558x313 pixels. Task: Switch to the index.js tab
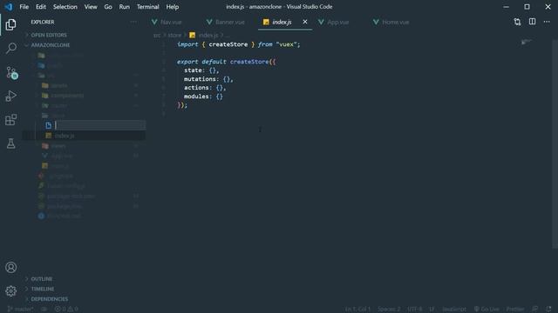pos(282,22)
